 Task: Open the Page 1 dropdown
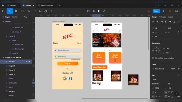coord(27,17)
